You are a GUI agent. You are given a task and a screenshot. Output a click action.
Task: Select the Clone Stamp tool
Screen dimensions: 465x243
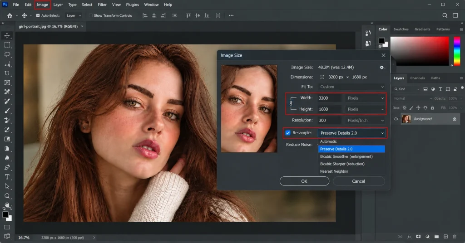pos(7,120)
